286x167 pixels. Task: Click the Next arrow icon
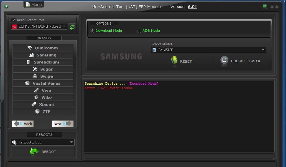point(67,123)
